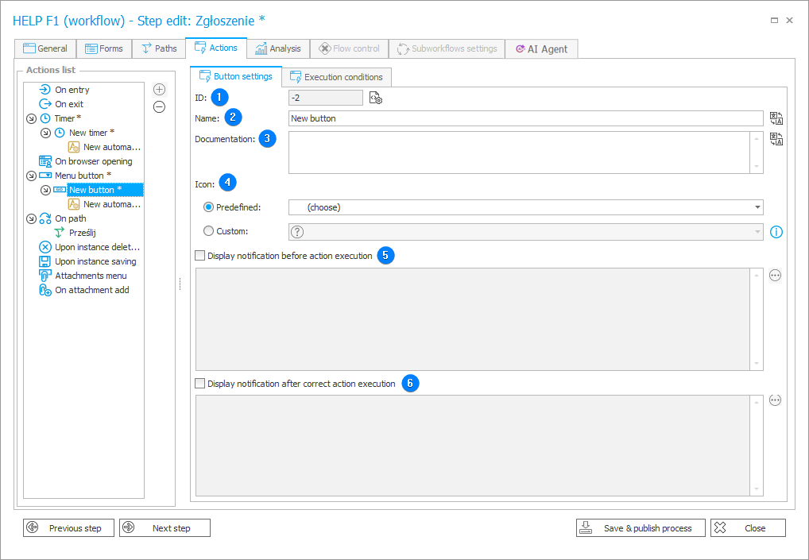Select the Custom icon radio button
The width and height of the screenshot is (809, 560).
209,232
